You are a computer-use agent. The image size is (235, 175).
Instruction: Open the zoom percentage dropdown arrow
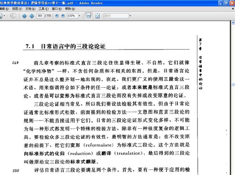80,16
